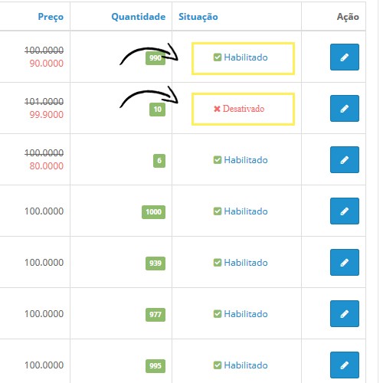Viewport: 383px width, 383px height.
Task: Open edit button for quantity 6 row
Action: click(x=345, y=159)
